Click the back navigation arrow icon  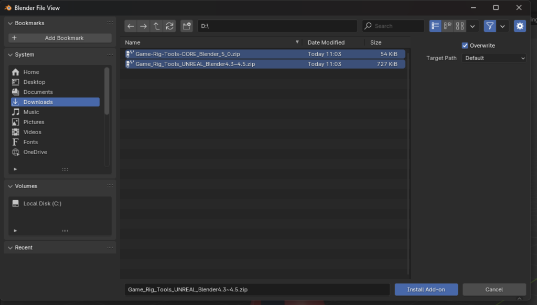pos(131,26)
